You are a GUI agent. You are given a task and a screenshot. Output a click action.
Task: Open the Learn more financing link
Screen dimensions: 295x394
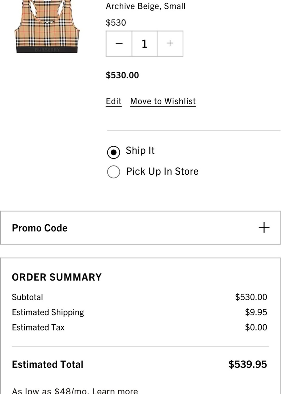[x=115, y=391]
